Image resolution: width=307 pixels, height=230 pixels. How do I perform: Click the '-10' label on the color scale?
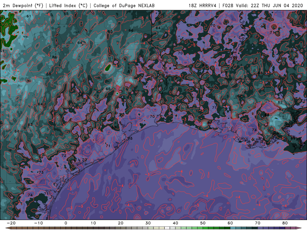click(38, 223)
